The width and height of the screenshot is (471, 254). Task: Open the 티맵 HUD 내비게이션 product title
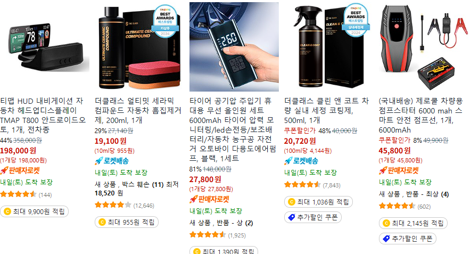point(43,115)
